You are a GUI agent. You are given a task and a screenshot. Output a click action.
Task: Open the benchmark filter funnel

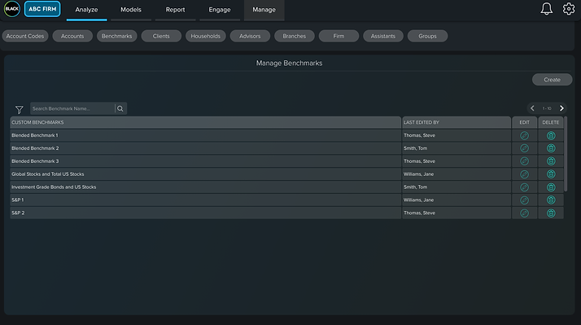20,109
